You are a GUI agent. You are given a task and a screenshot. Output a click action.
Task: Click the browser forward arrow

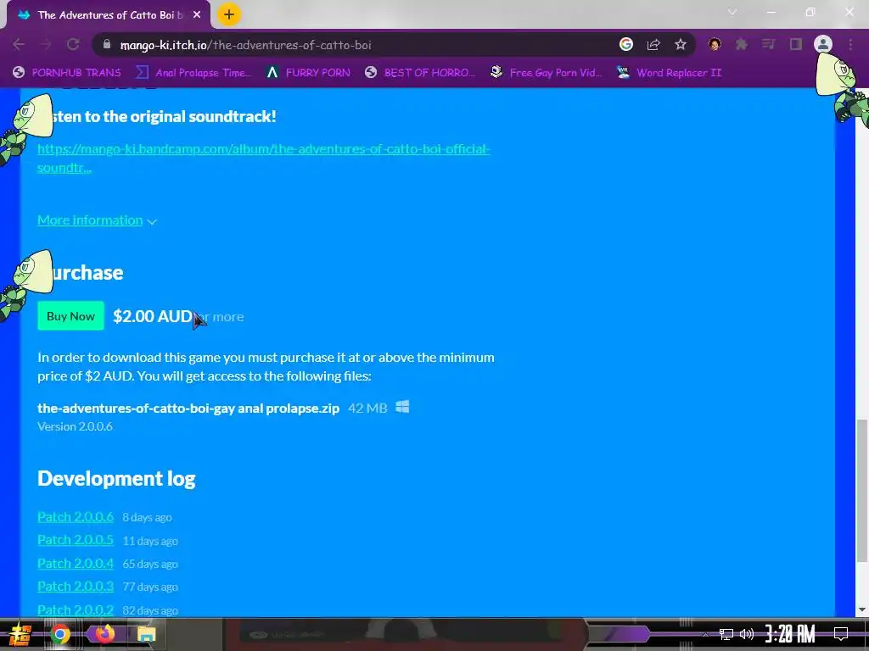point(46,45)
